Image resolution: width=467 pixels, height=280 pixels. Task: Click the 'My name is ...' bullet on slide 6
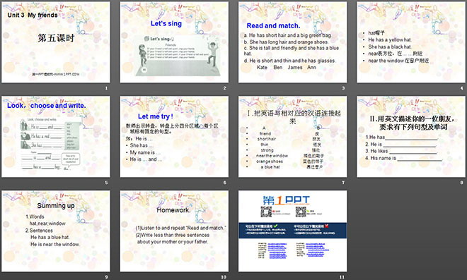(x=145, y=152)
